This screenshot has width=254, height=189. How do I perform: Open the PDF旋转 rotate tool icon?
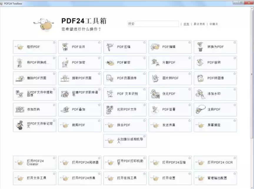200,63
